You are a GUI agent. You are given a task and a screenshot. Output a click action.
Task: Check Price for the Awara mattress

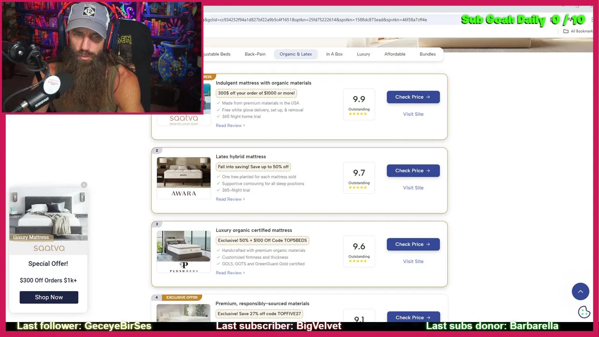[413, 170]
